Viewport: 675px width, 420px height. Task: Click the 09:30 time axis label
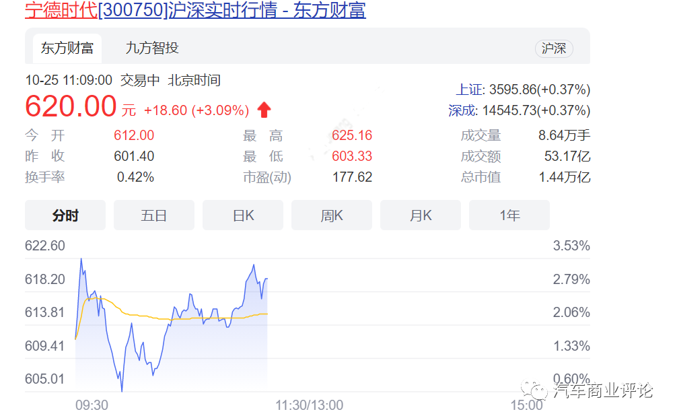click(x=91, y=405)
